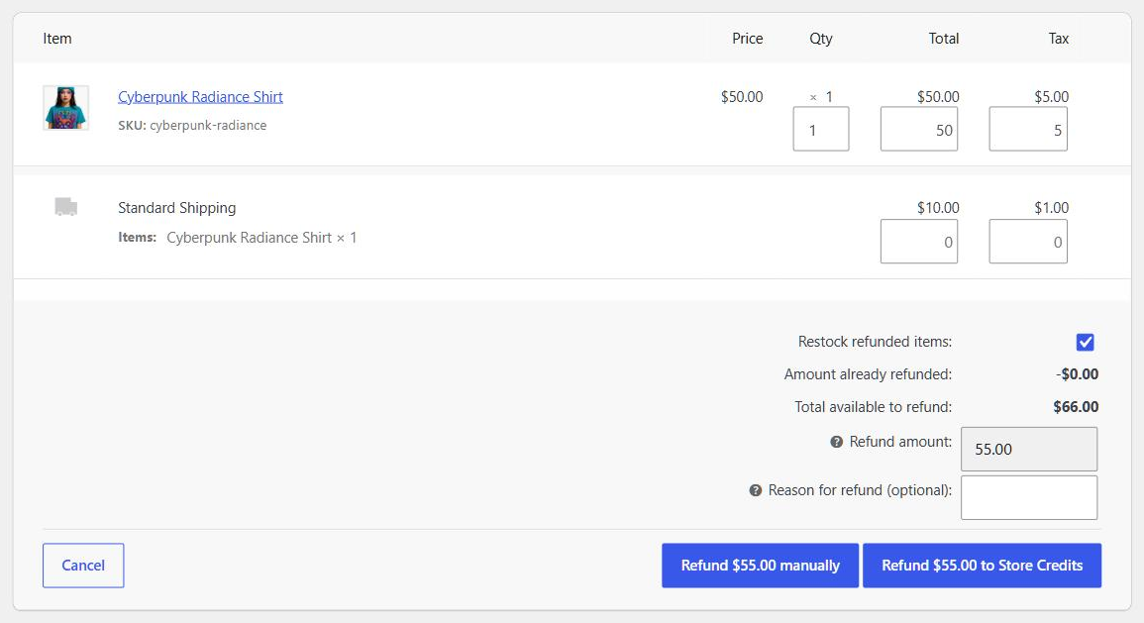This screenshot has height=623, width=1144.
Task: Toggle the Restock refunded items checkbox
Action: pyautogui.click(x=1085, y=342)
